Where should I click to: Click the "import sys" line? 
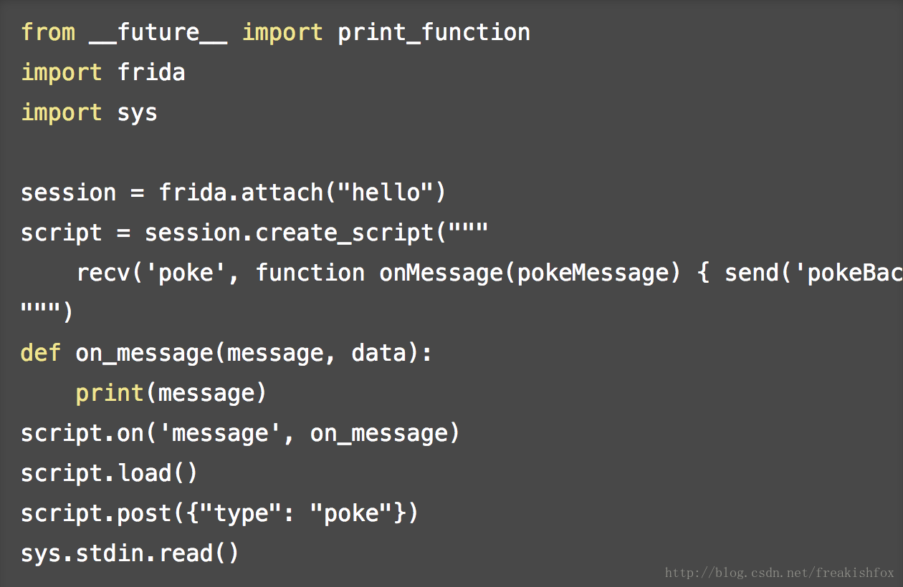pyautogui.click(x=89, y=112)
